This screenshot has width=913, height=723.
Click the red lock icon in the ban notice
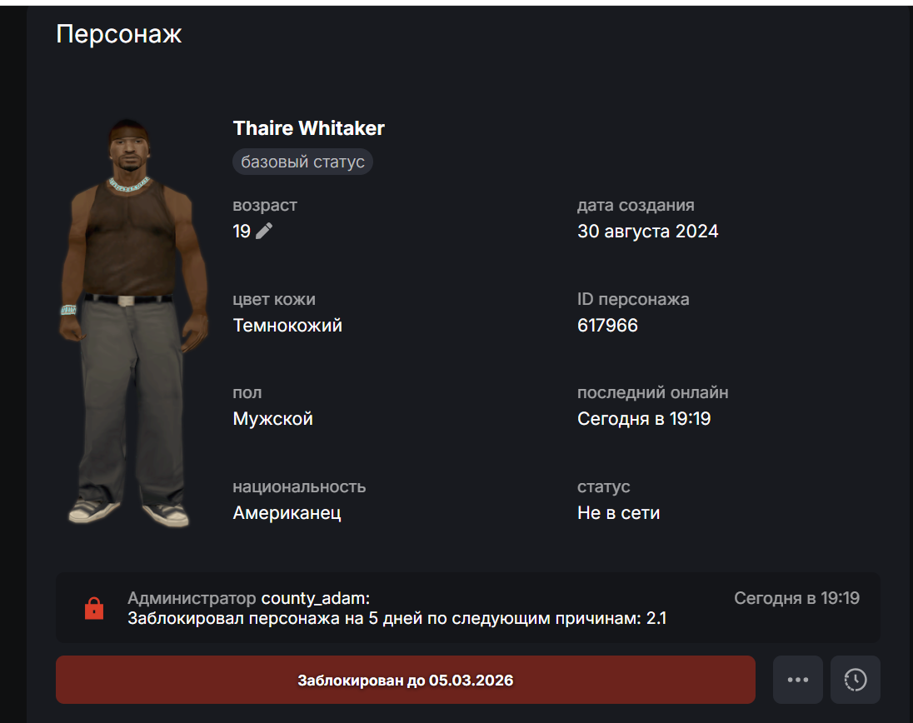(x=94, y=608)
